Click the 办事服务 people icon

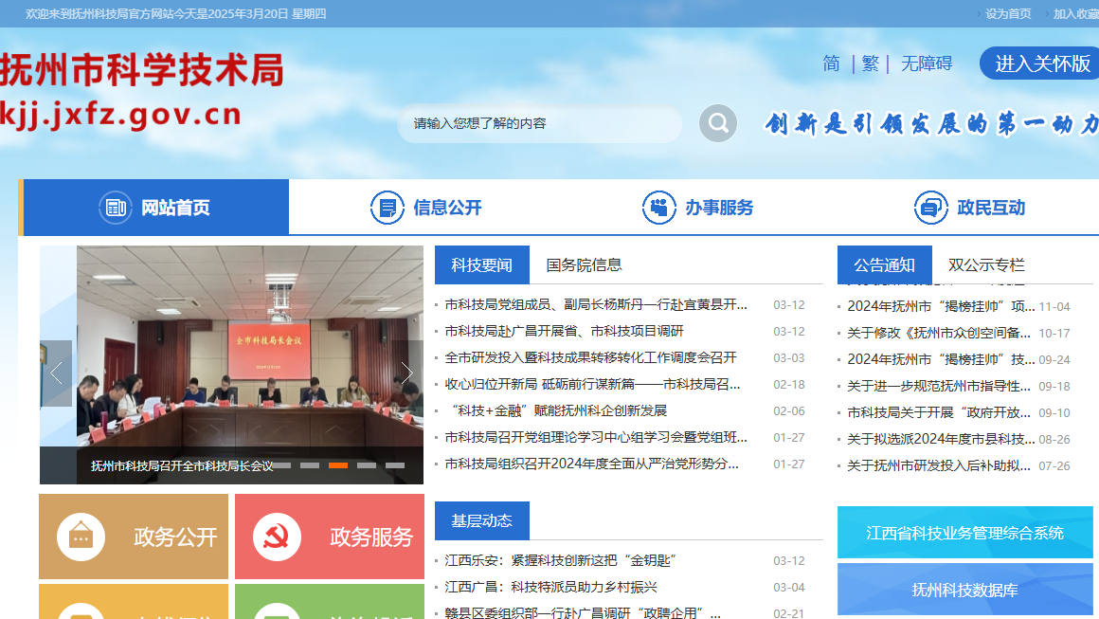[658, 208]
